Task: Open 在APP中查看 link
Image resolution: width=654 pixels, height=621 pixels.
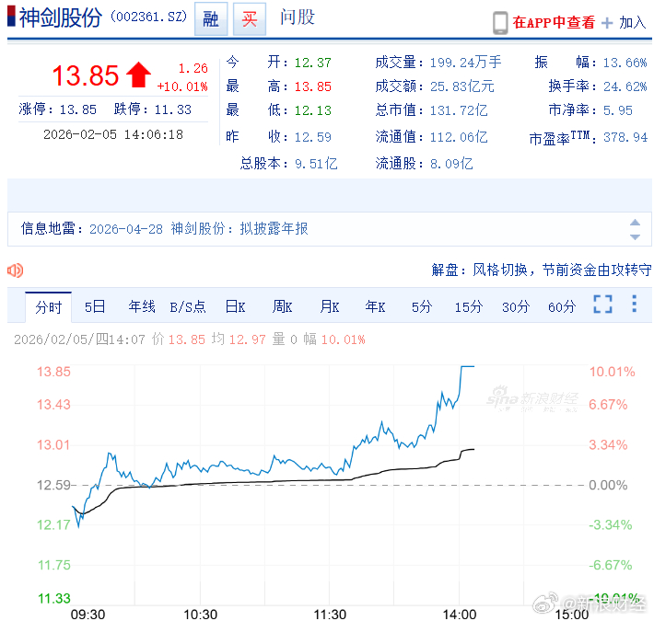Action: 554,22
